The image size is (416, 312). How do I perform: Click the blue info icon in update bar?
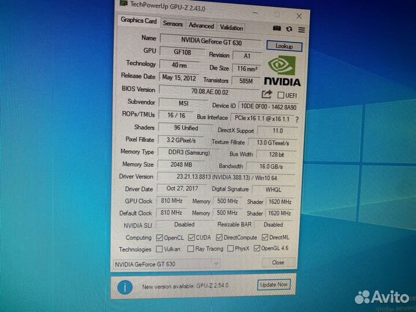coord(125,287)
